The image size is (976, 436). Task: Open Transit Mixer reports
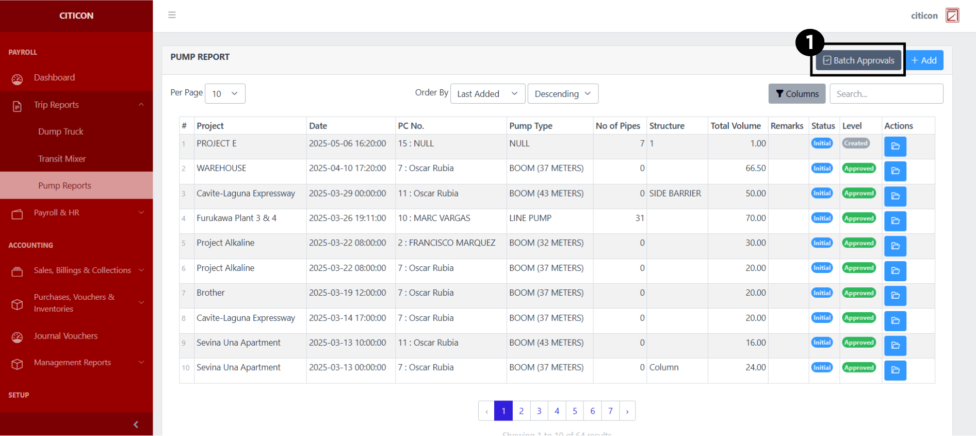tap(62, 159)
